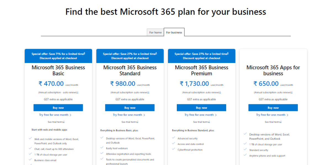Open trial terms under Business Premium
Viewport: 331px width, 165px height.
[201, 122]
